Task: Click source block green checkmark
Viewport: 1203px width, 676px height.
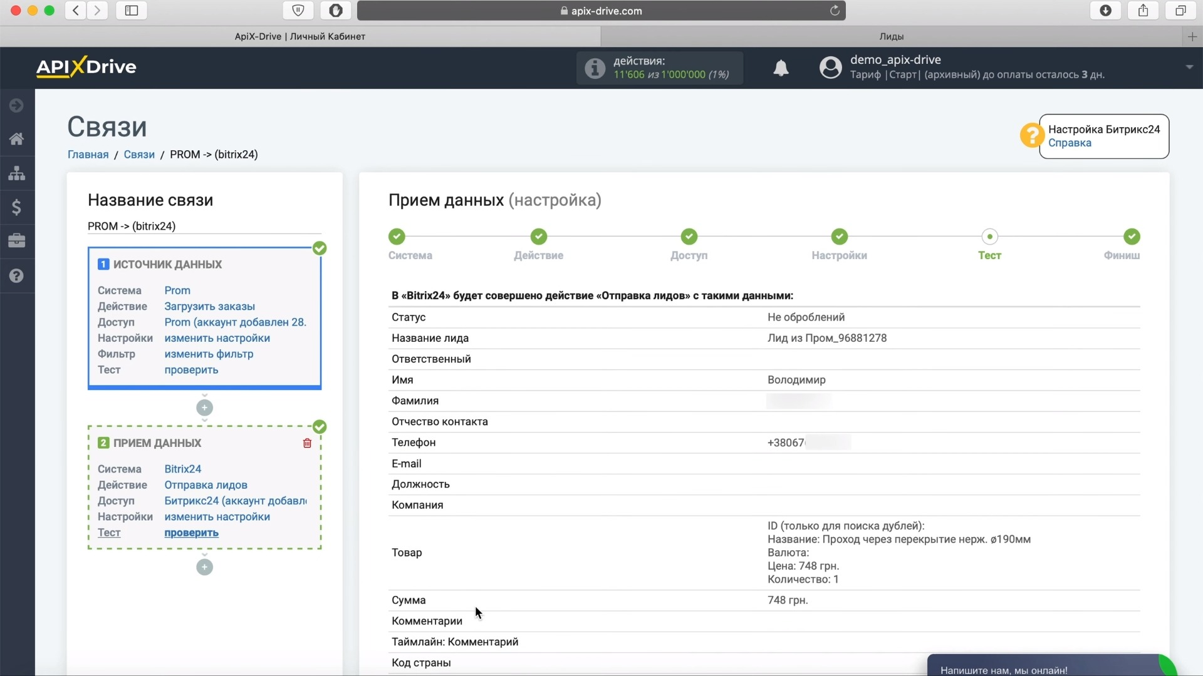Action: click(320, 248)
